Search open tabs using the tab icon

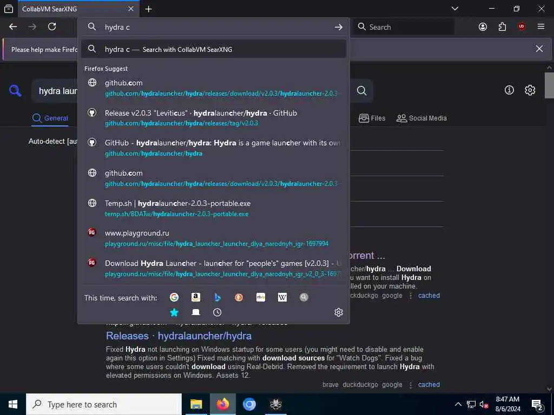pos(196,312)
